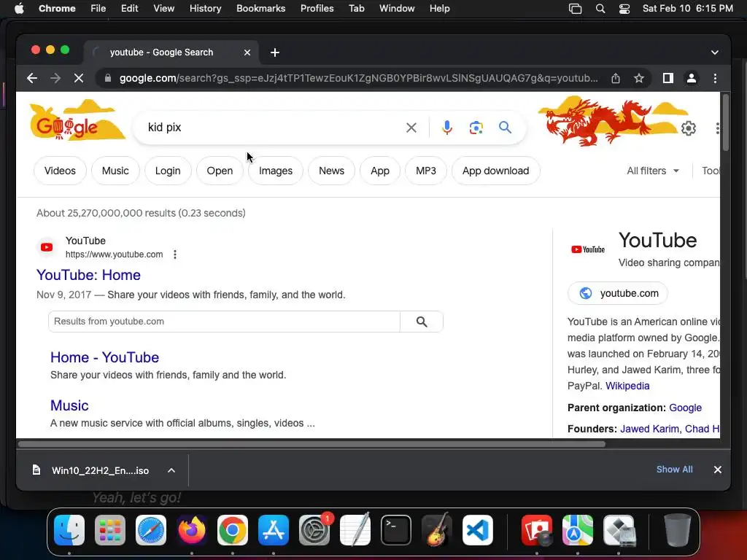
Task: Select the Open filter chip
Action: pyautogui.click(x=220, y=171)
